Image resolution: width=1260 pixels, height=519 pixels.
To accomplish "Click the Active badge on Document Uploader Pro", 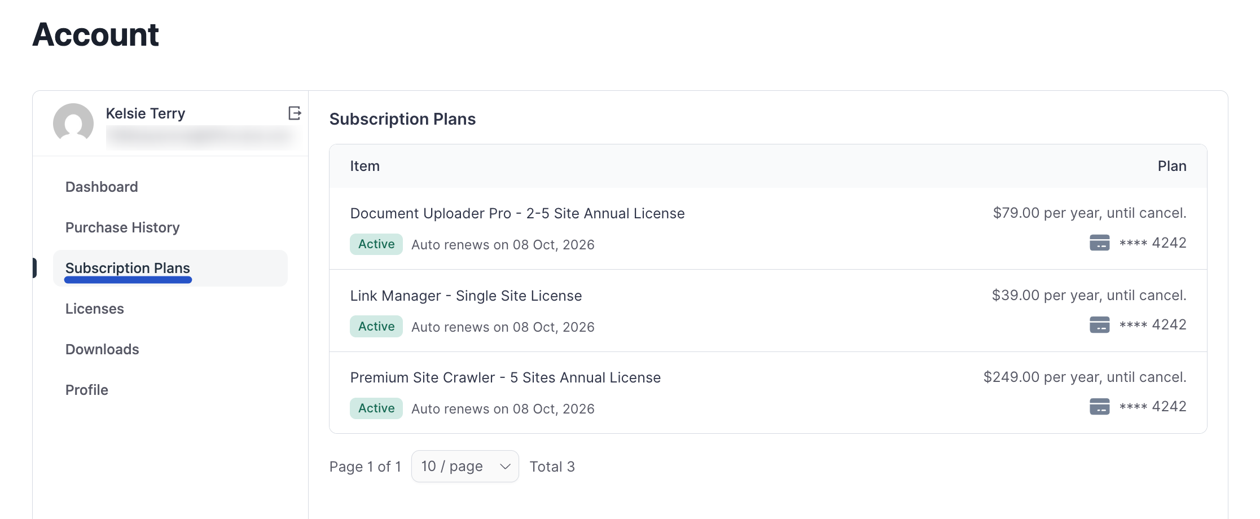I will click(x=376, y=244).
